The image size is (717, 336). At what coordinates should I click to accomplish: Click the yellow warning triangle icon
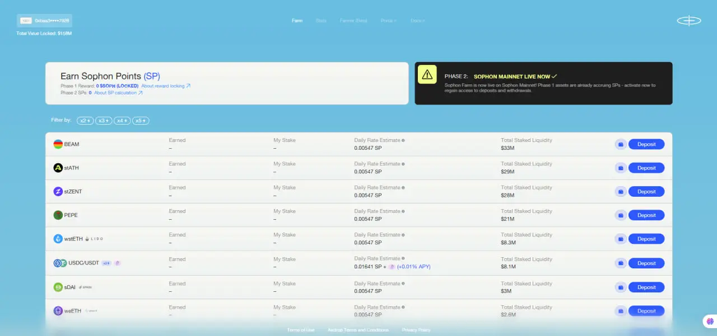427,74
